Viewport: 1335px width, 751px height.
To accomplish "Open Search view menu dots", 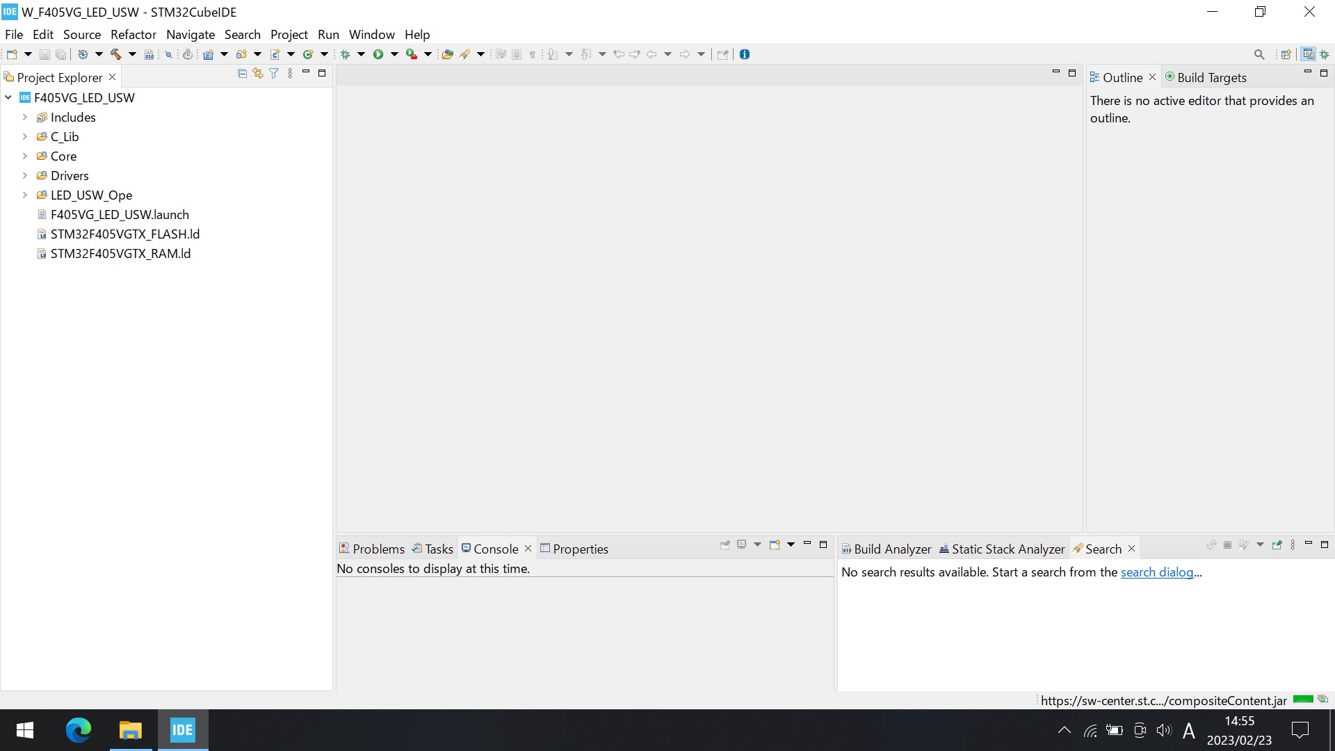I will (x=1293, y=545).
